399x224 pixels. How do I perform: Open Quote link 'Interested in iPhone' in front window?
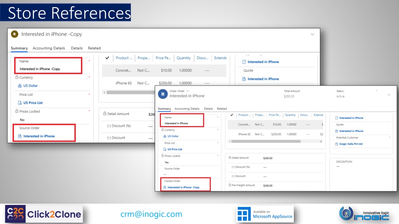tap(351, 131)
